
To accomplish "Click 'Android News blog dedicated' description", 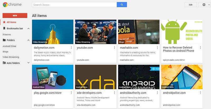I will (136, 99).
